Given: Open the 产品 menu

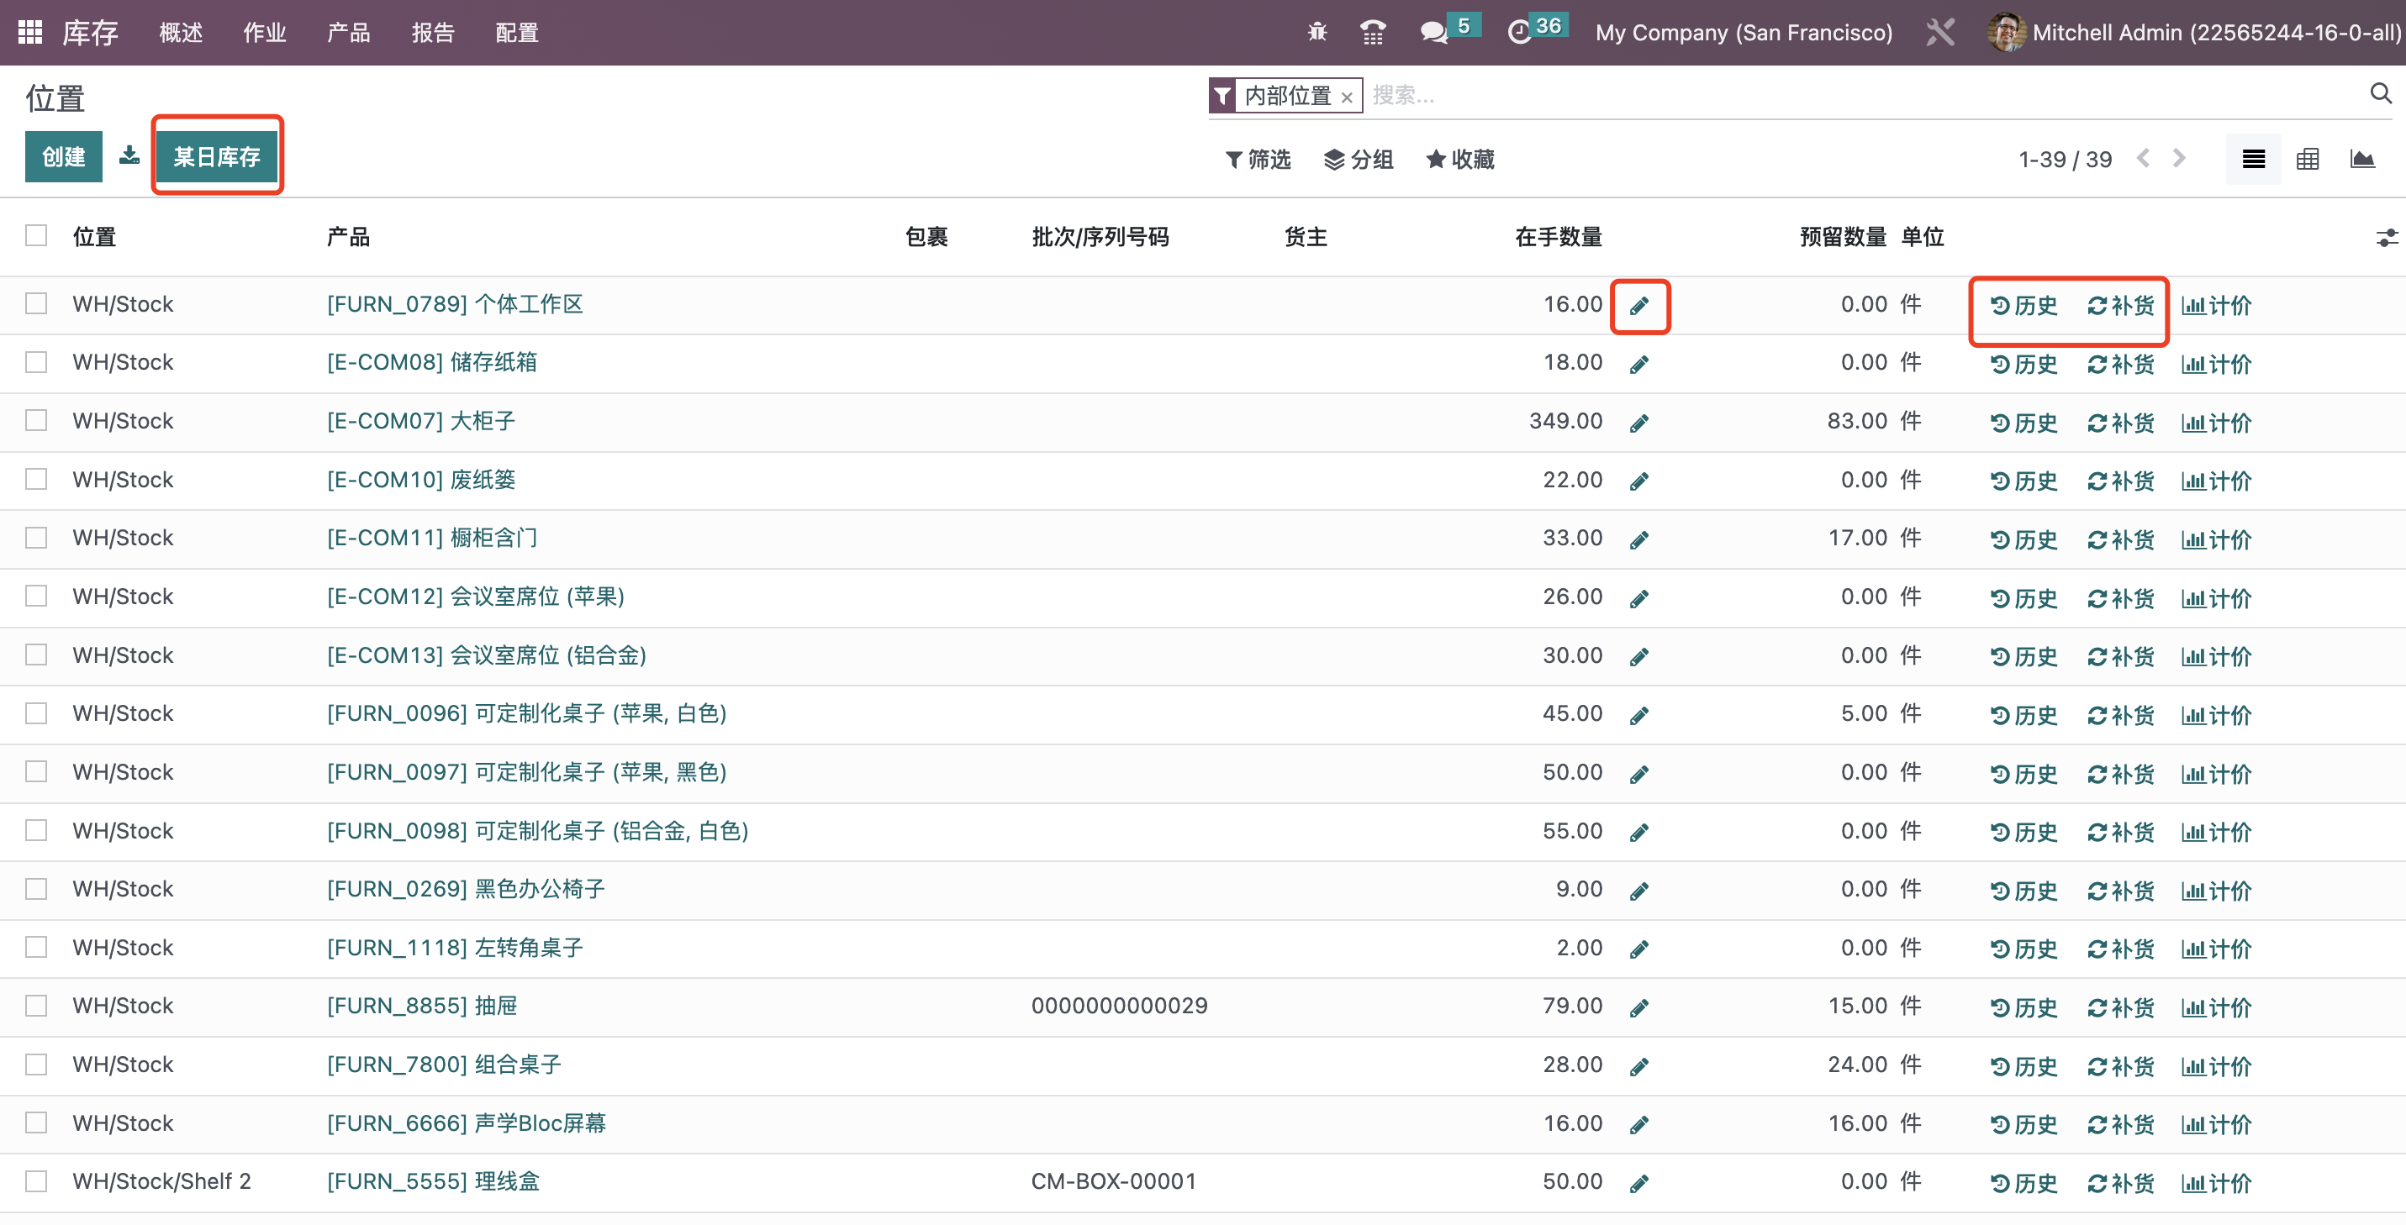Looking at the screenshot, I should [350, 33].
